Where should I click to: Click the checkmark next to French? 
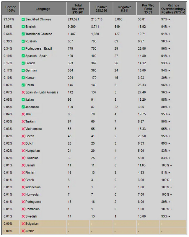23,63
